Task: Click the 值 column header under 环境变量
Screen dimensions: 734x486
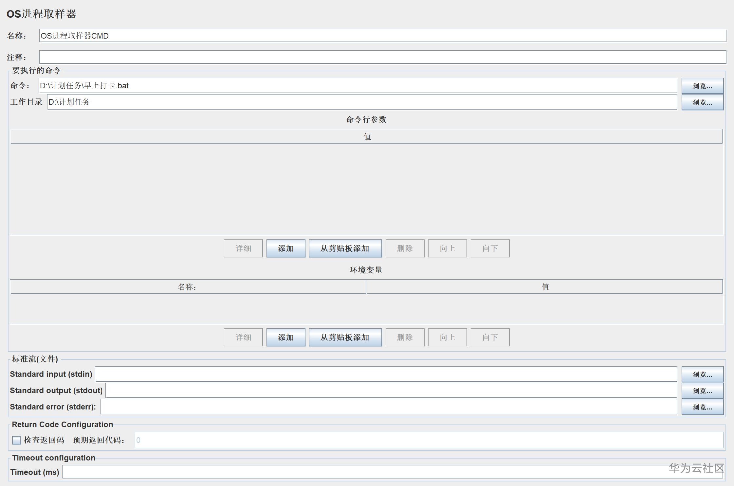Action: pos(545,287)
